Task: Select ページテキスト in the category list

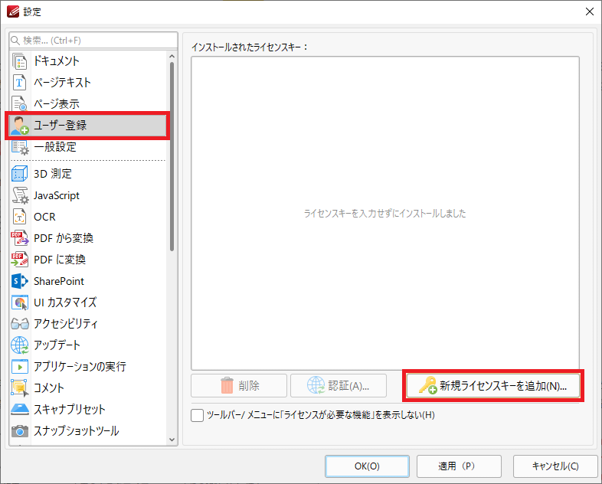Action: pos(62,83)
